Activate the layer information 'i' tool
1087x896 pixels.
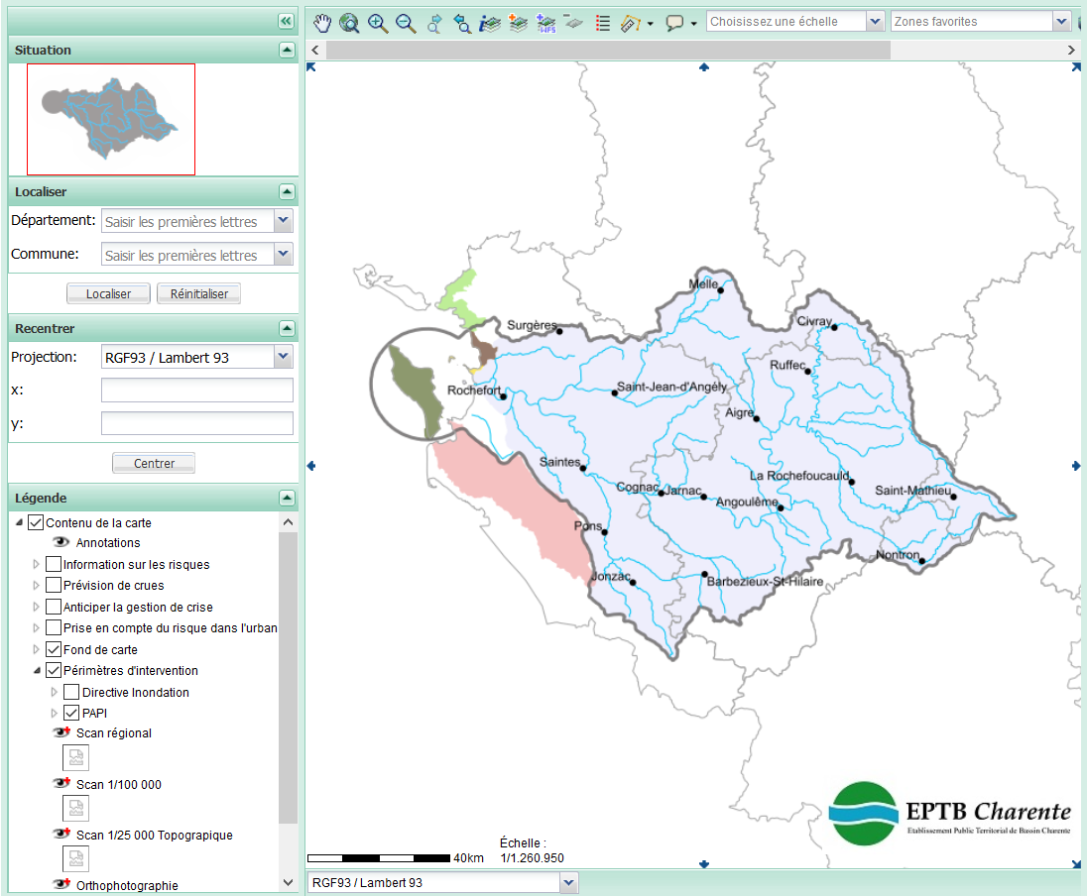[x=489, y=22]
